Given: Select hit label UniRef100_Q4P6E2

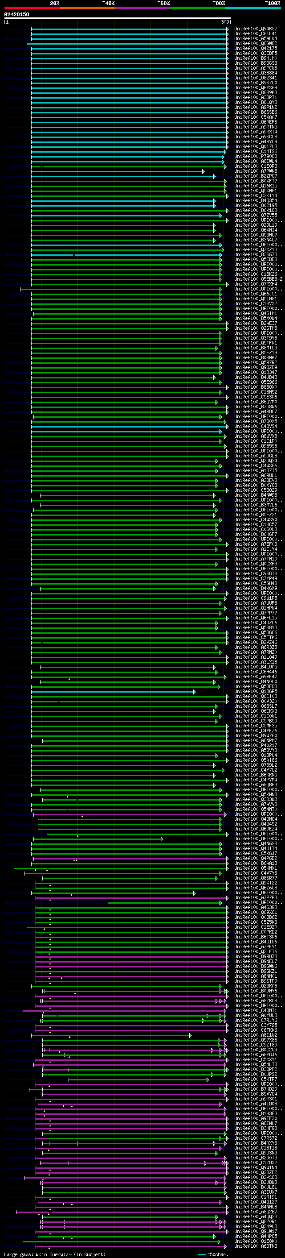Looking at the screenshot, I should [x=256, y=859].
